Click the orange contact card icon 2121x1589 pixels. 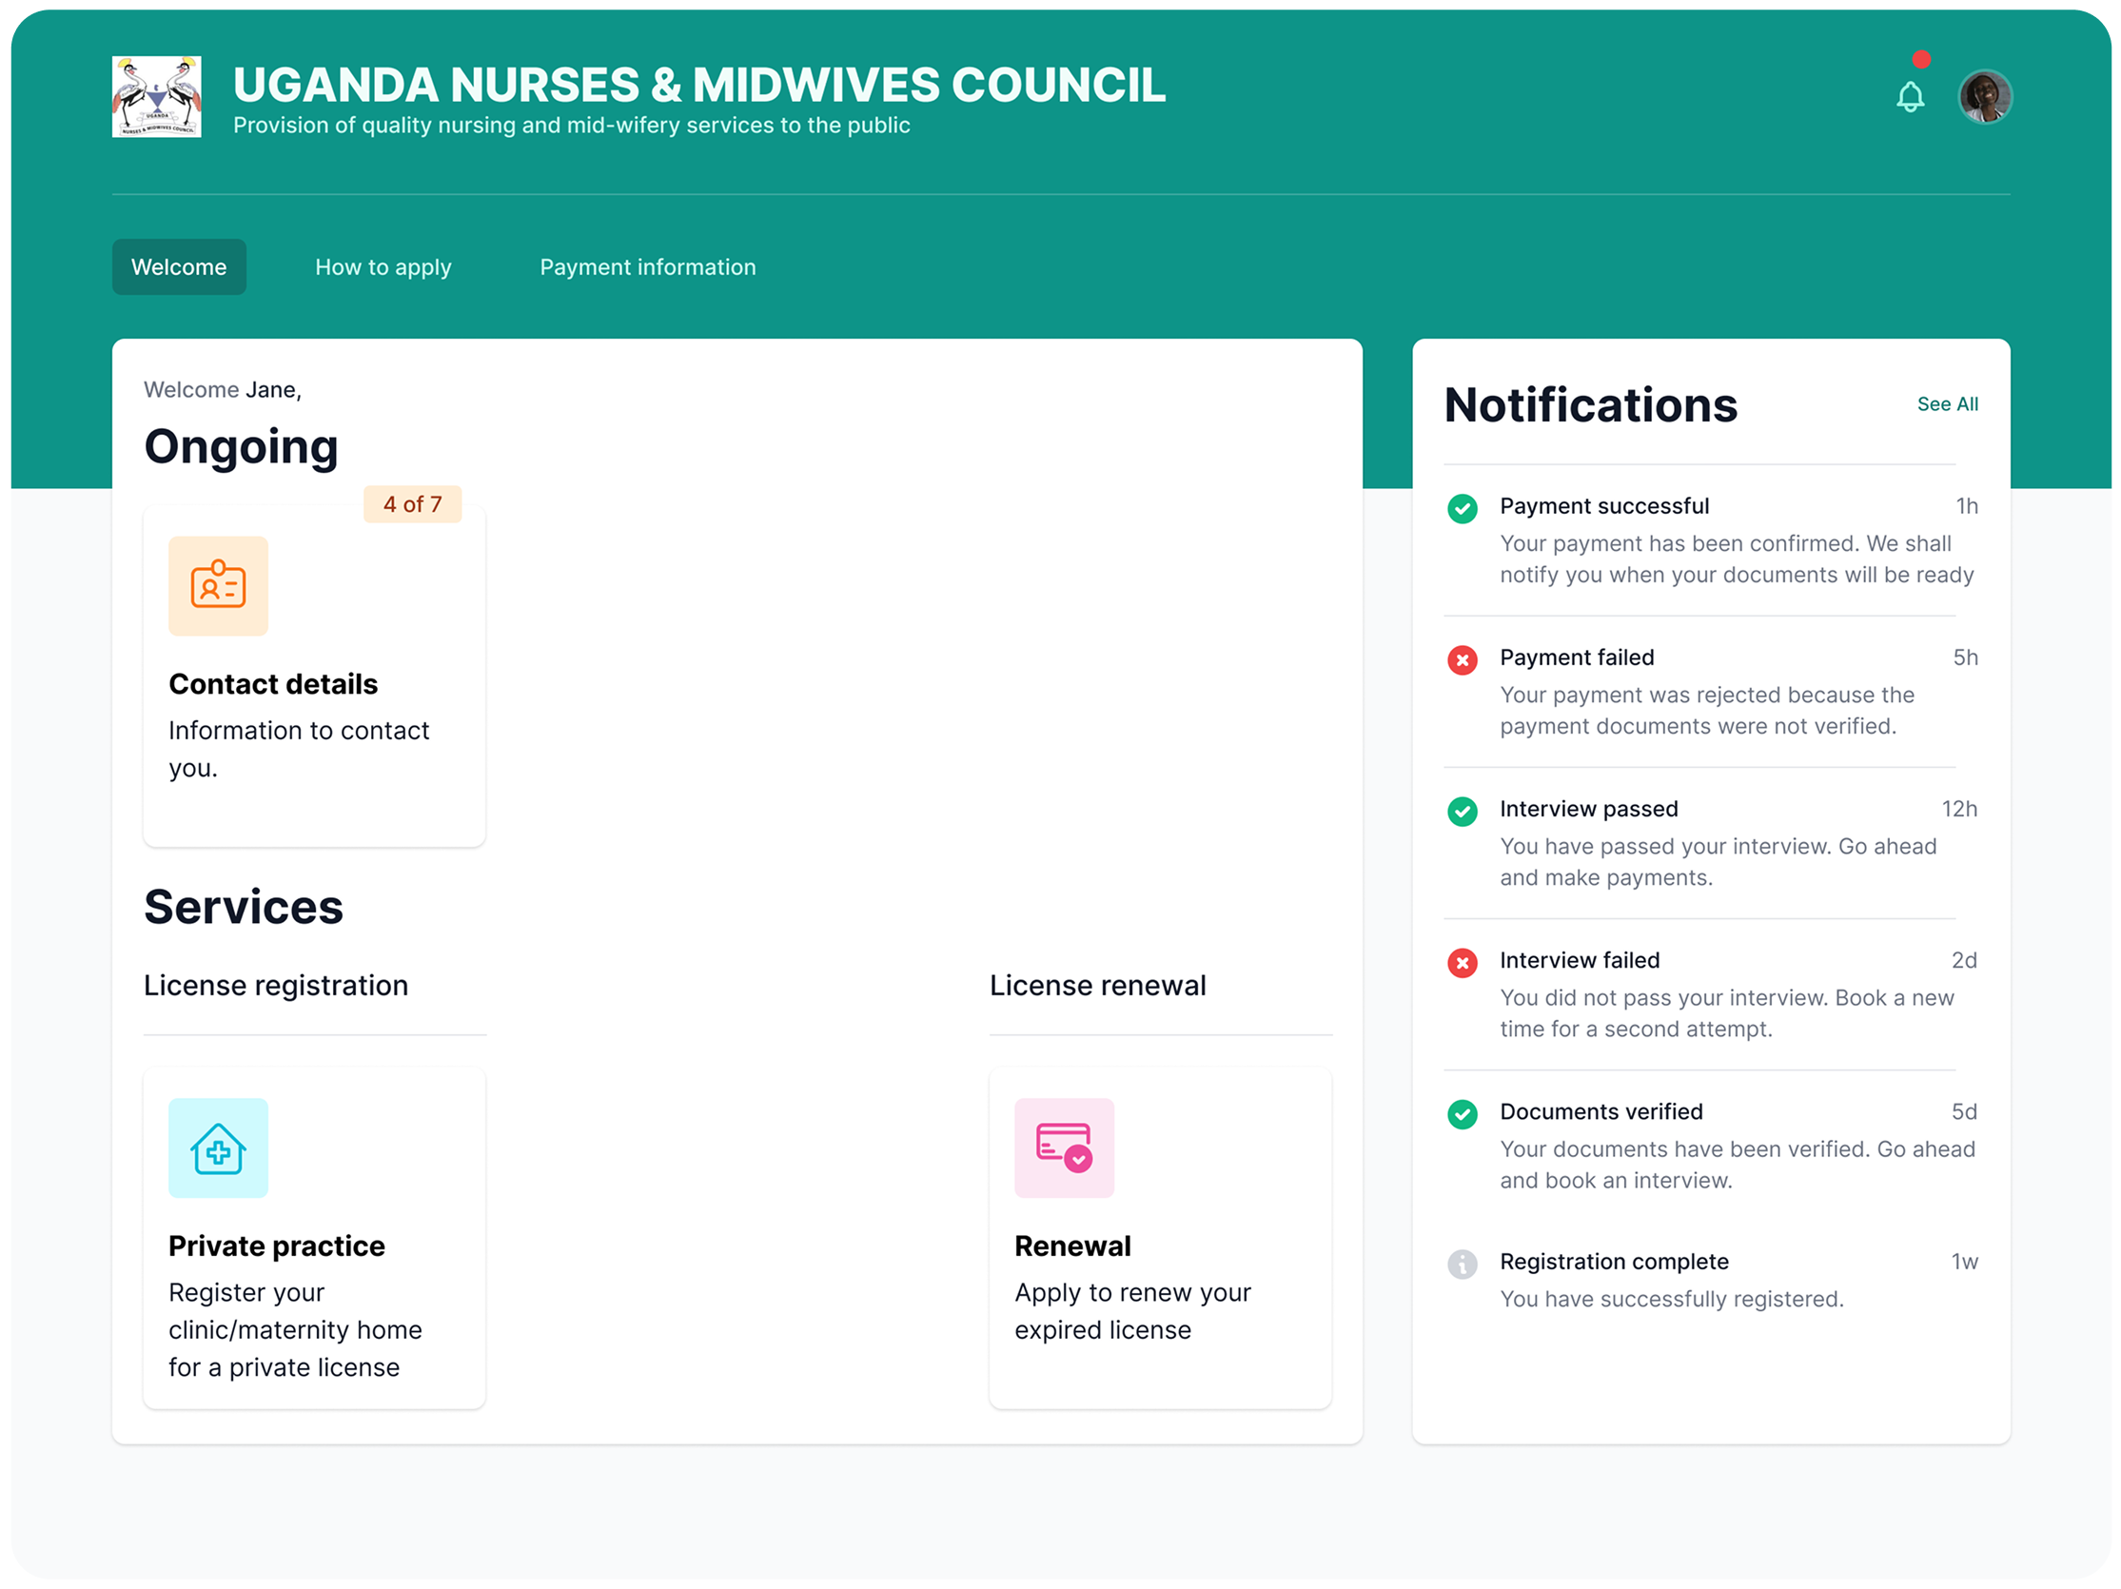(x=219, y=586)
